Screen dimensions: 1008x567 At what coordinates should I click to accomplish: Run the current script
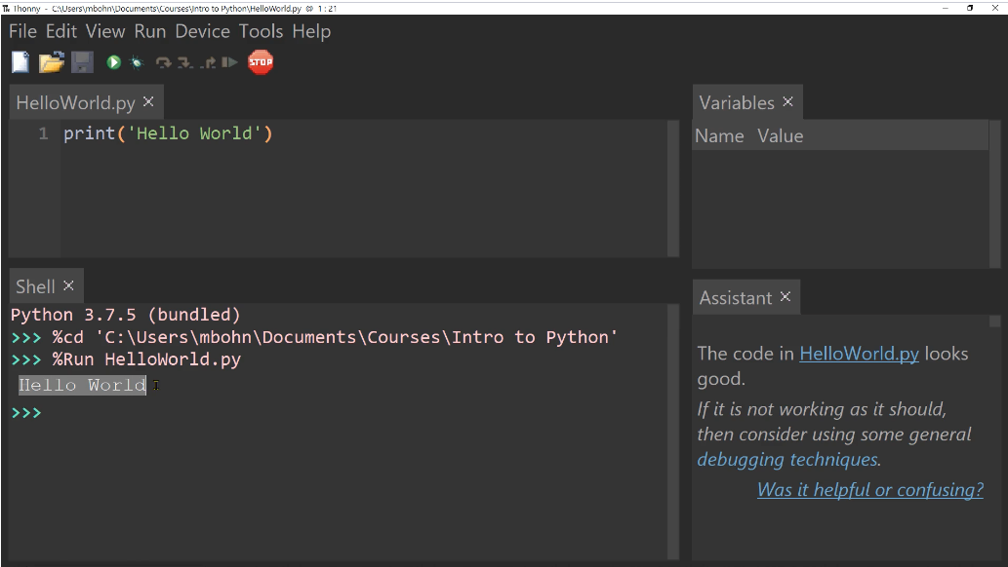(x=113, y=61)
